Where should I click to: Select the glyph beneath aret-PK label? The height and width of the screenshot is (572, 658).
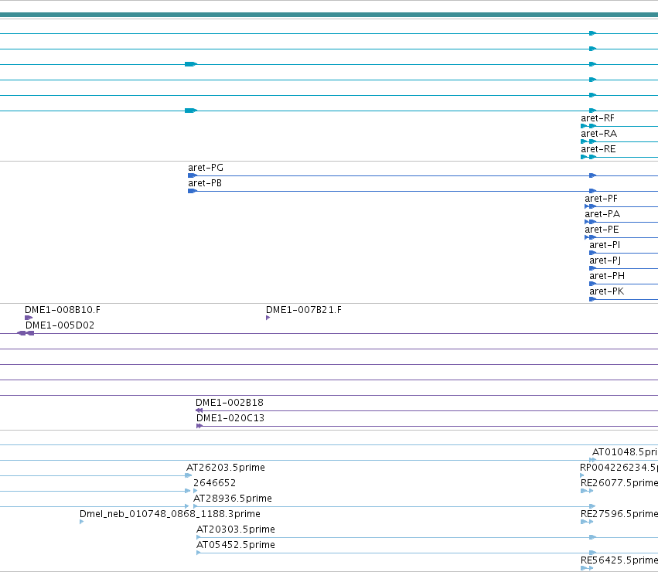coord(592,299)
